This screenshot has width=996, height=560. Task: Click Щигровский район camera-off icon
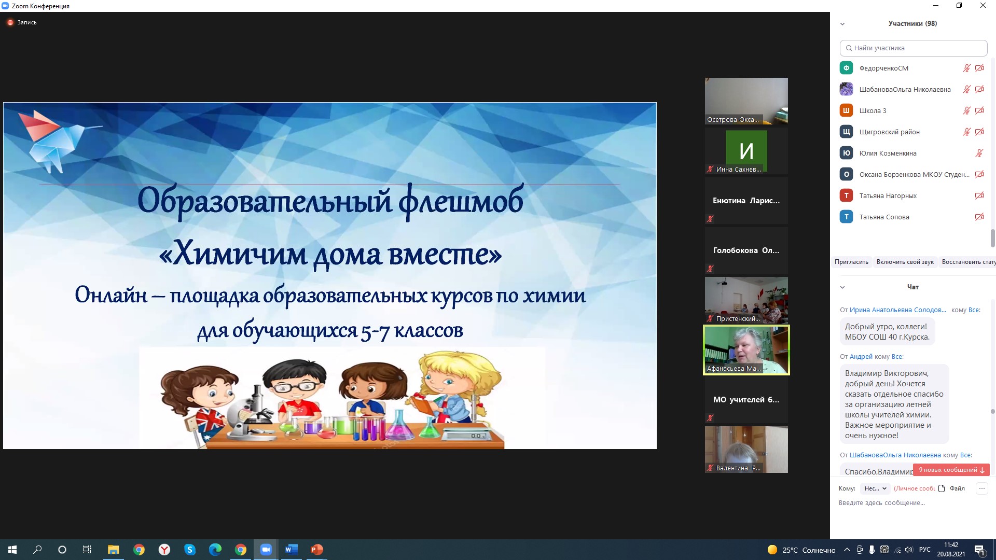coord(979,132)
